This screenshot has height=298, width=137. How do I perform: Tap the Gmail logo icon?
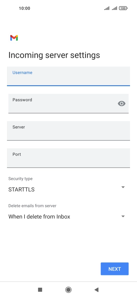14,38
